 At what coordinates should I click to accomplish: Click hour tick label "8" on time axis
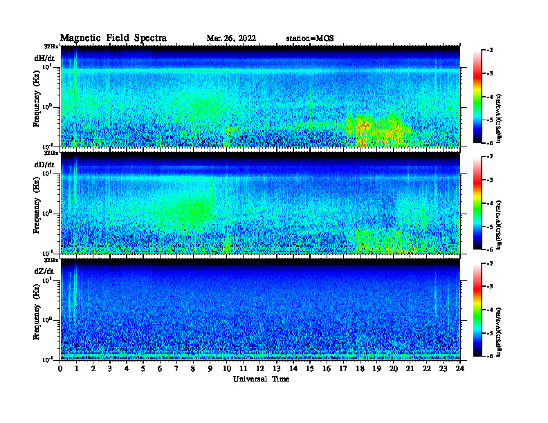(193, 368)
